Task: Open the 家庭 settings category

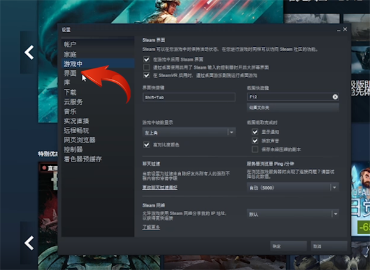Action: coord(70,54)
